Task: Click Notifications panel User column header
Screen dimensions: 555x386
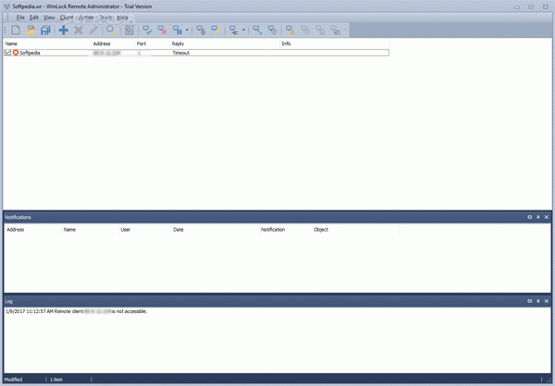Action: coord(145,230)
